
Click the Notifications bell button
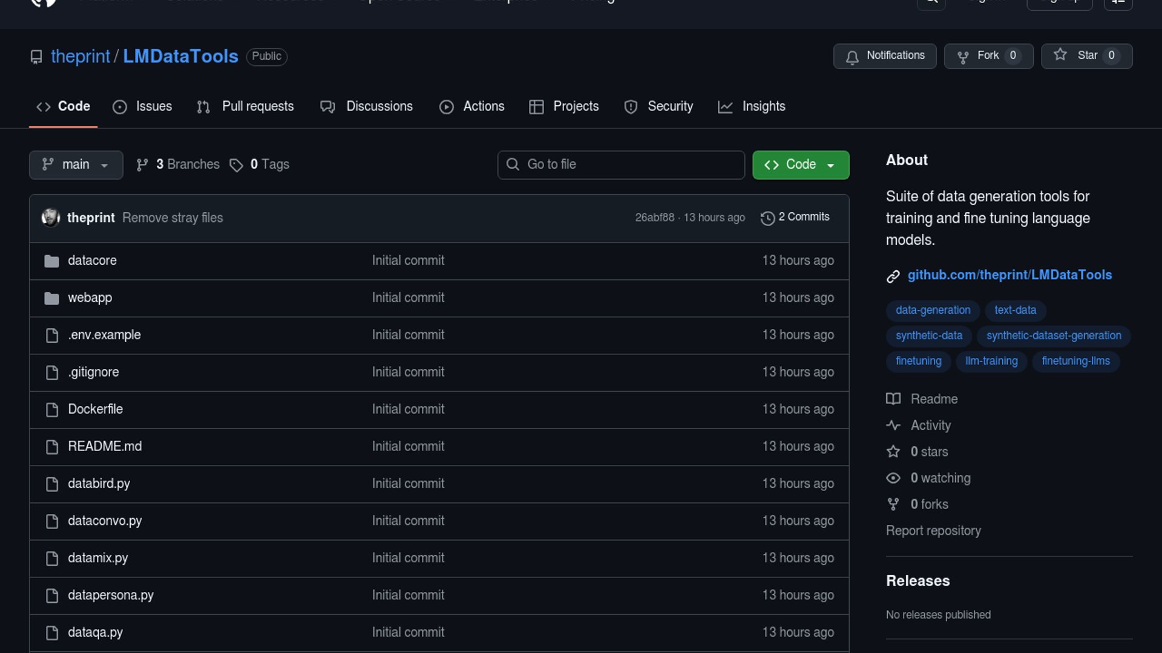884,56
